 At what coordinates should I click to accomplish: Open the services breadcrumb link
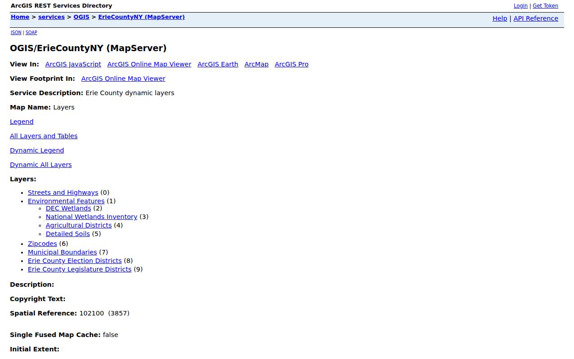(52, 17)
